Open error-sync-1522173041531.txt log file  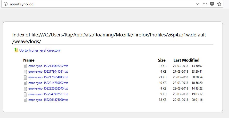pos(48,72)
